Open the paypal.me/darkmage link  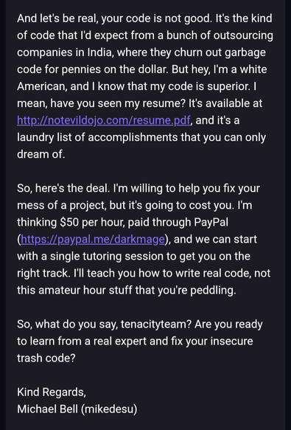[93, 240]
